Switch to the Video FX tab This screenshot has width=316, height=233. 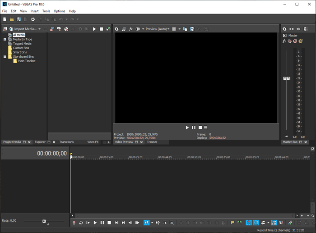click(x=93, y=142)
